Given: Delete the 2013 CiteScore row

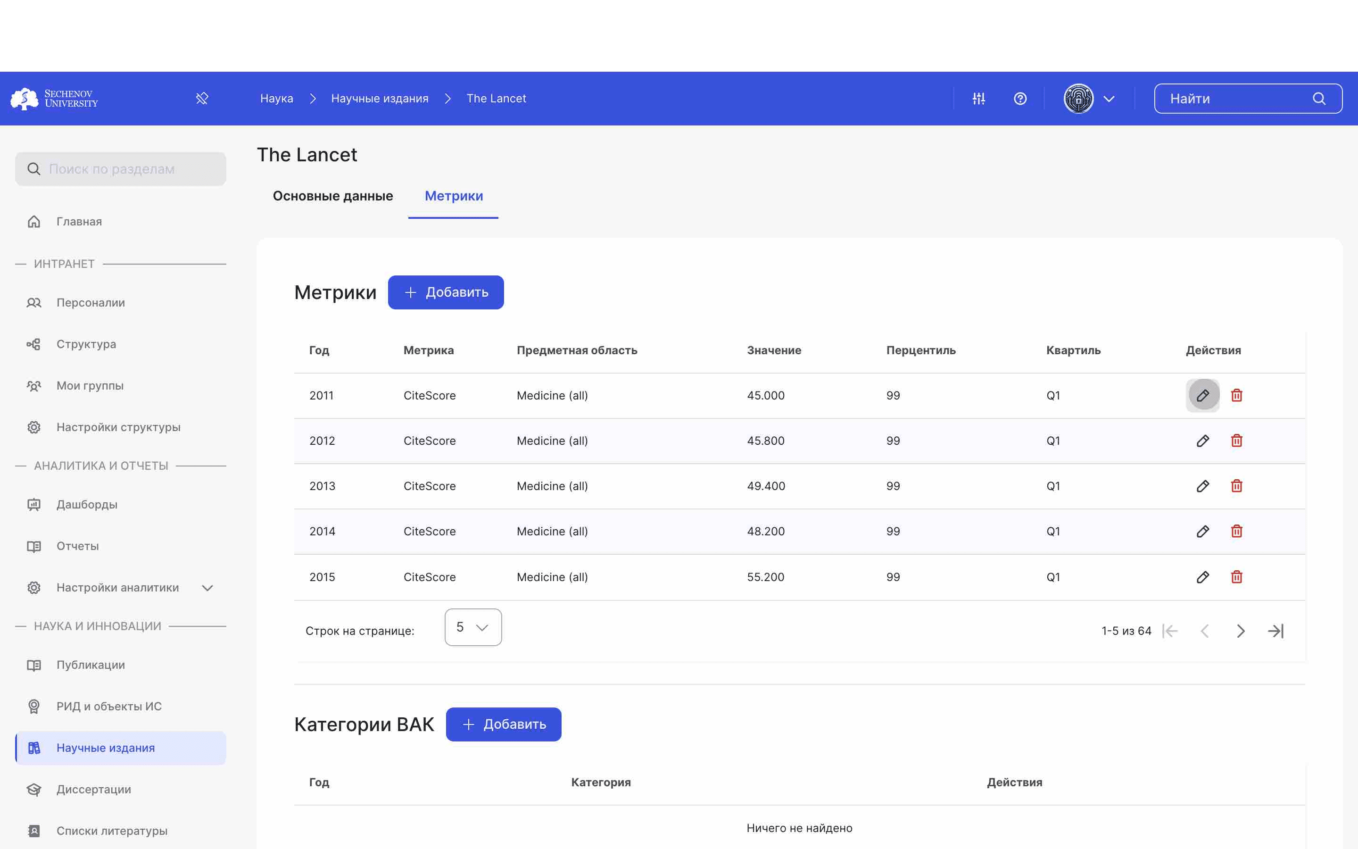Looking at the screenshot, I should pos(1236,486).
